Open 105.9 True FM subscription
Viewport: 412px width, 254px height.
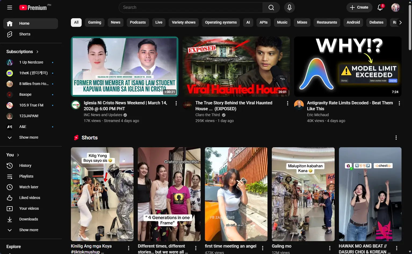(31, 105)
